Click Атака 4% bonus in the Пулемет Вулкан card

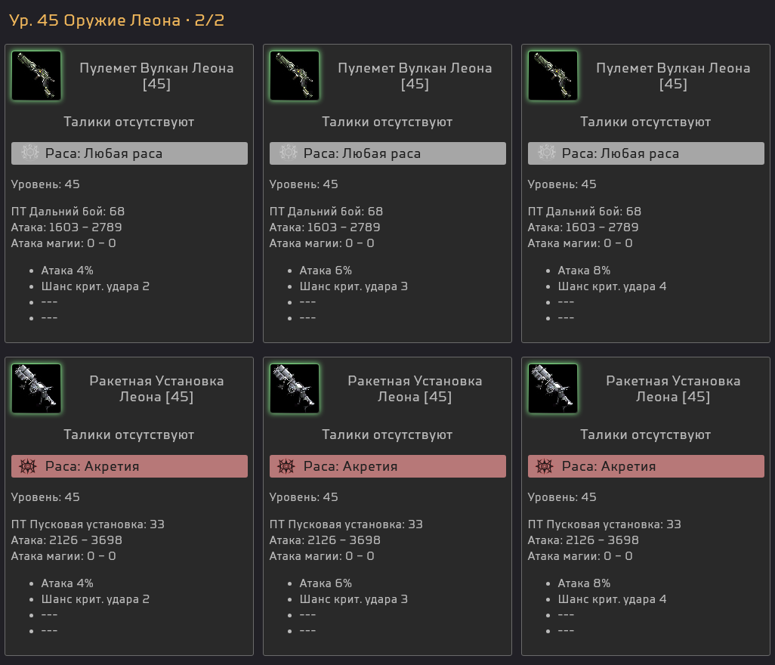coord(67,271)
